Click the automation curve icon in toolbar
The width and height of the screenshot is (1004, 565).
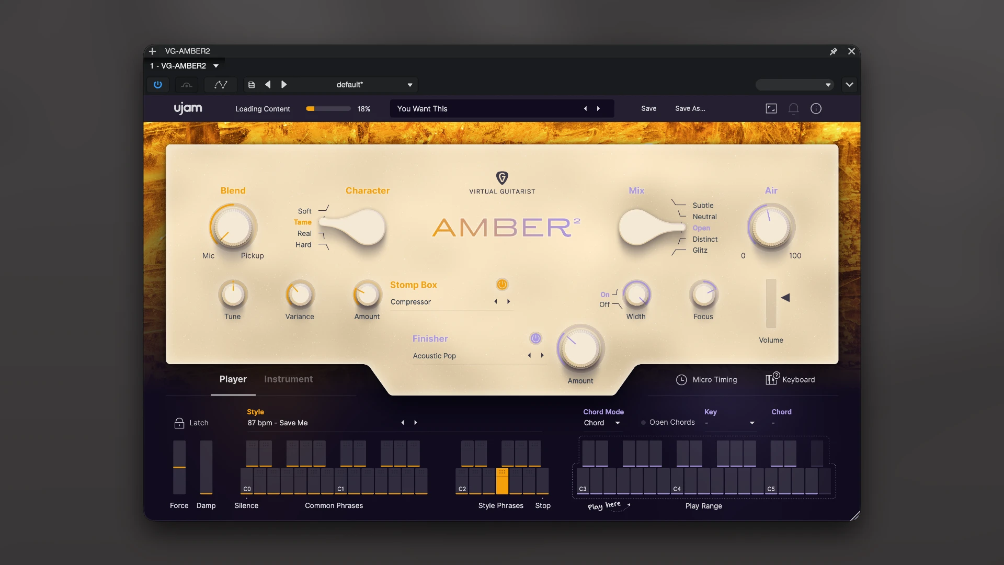pyautogui.click(x=221, y=85)
